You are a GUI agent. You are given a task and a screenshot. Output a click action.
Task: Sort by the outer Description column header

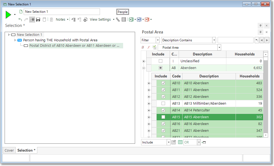pyautogui.click(x=202, y=54)
